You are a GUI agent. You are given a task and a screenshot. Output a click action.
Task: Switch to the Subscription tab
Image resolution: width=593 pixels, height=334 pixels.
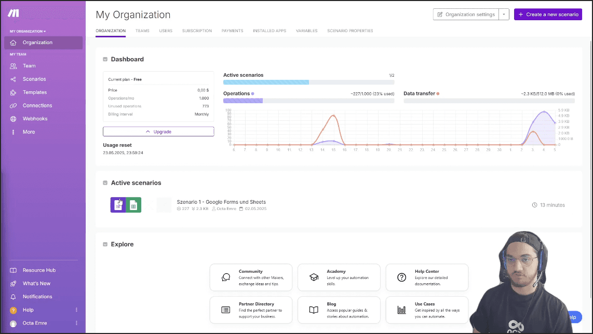point(197,31)
